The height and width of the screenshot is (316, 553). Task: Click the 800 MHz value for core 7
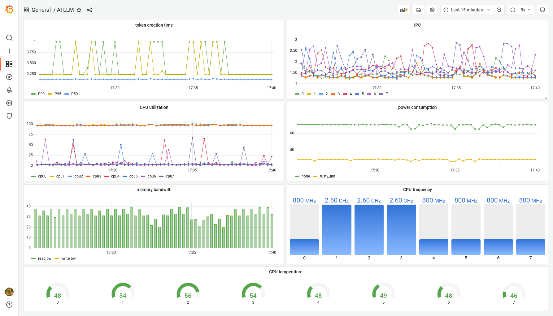coord(530,200)
